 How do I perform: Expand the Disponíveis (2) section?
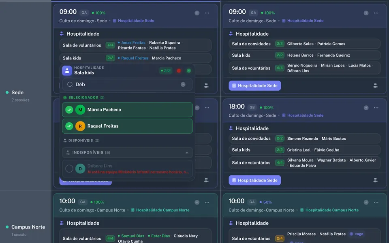tap(81, 141)
